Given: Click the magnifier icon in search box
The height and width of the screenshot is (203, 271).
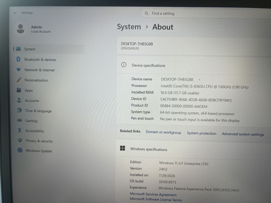Looking at the screenshot, I should click(147, 13).
